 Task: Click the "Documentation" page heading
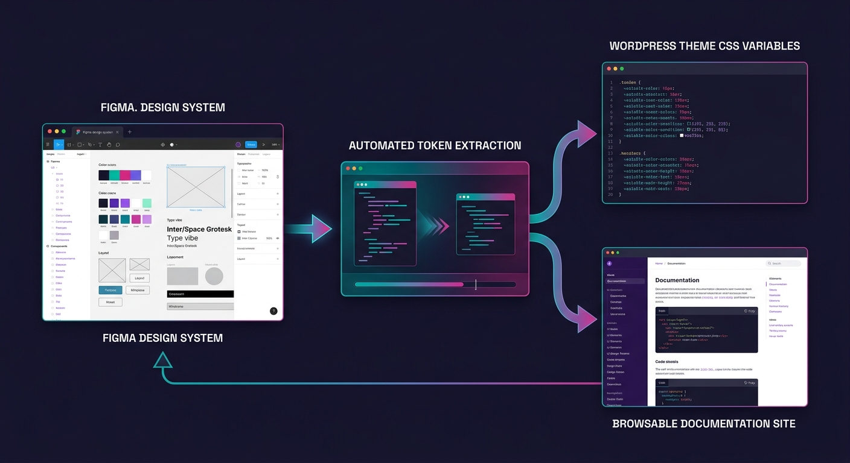677,280
